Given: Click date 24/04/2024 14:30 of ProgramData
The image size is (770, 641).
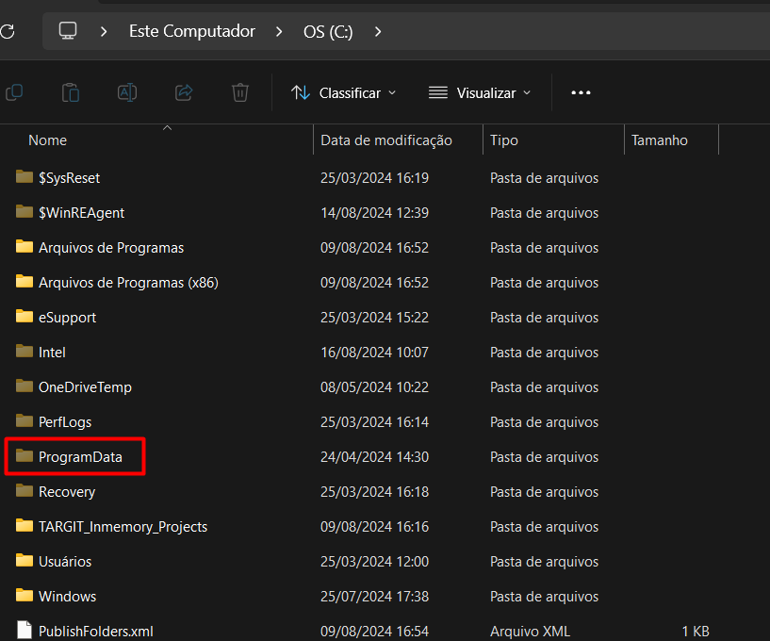Looking at the screenshot, I should coord(375,457).
